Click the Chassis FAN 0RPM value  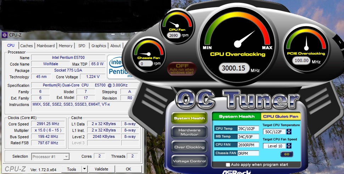coord(248,153)
